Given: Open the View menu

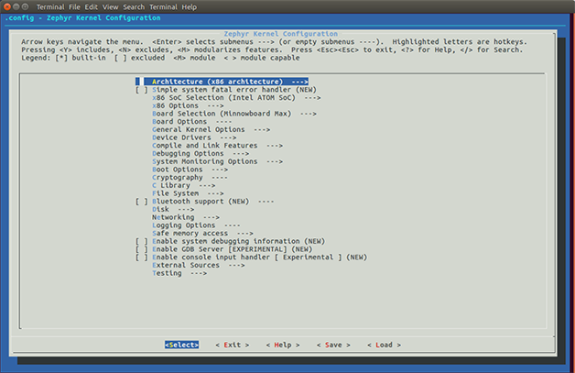Looking at the screenshot, I should [x=110, y=7].
